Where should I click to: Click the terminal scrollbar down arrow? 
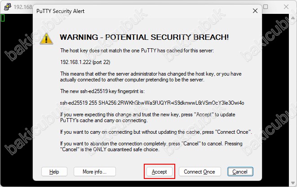[293, 183]
